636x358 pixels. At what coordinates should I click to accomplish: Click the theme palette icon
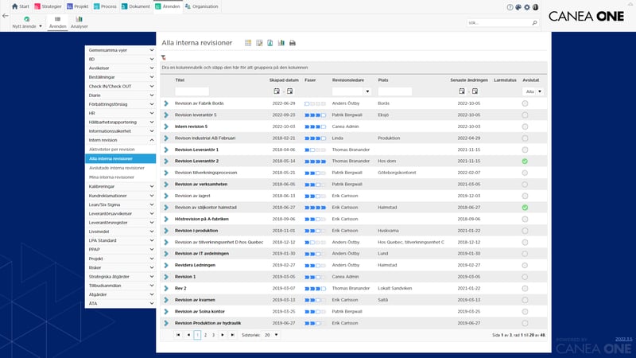(x=518, y=7)
